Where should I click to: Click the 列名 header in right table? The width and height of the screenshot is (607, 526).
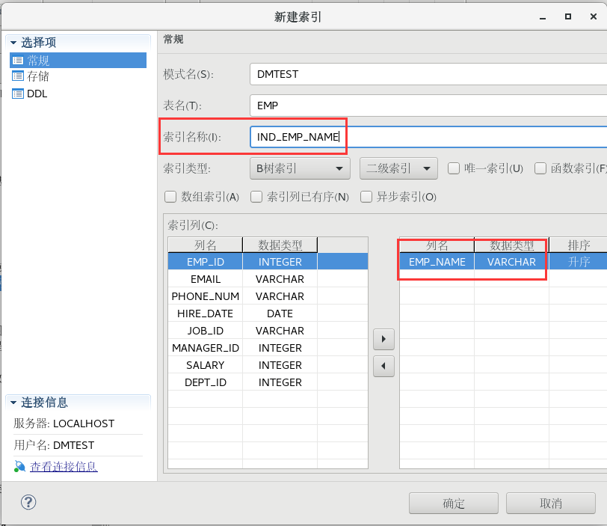tap(437, 245)
